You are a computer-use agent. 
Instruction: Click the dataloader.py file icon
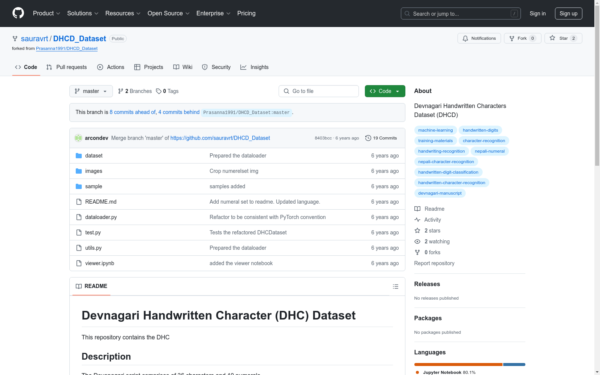(79, 217)
